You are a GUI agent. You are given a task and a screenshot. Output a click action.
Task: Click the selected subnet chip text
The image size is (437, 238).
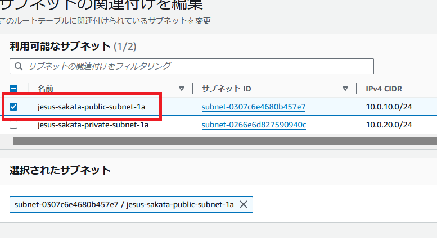click(x=124, y=205)
